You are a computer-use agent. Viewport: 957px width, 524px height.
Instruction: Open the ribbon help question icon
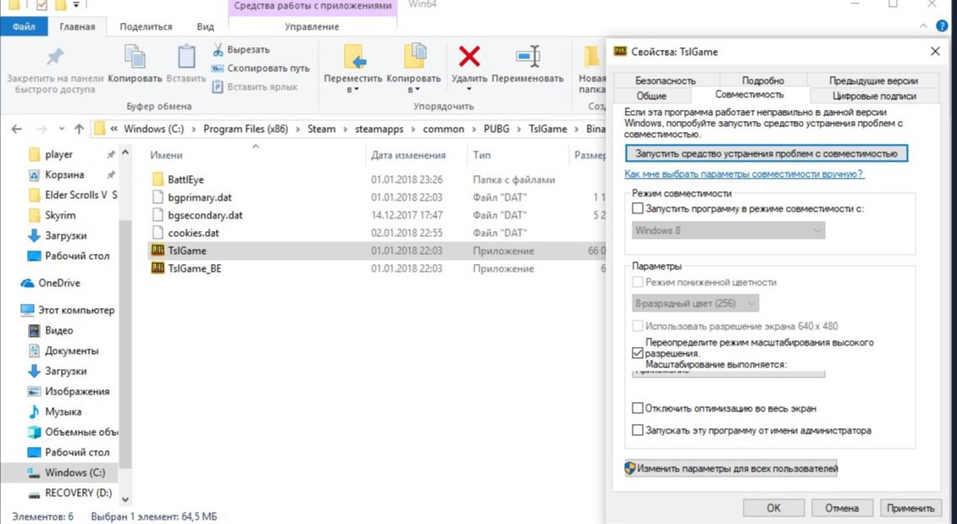coord(942,26)
